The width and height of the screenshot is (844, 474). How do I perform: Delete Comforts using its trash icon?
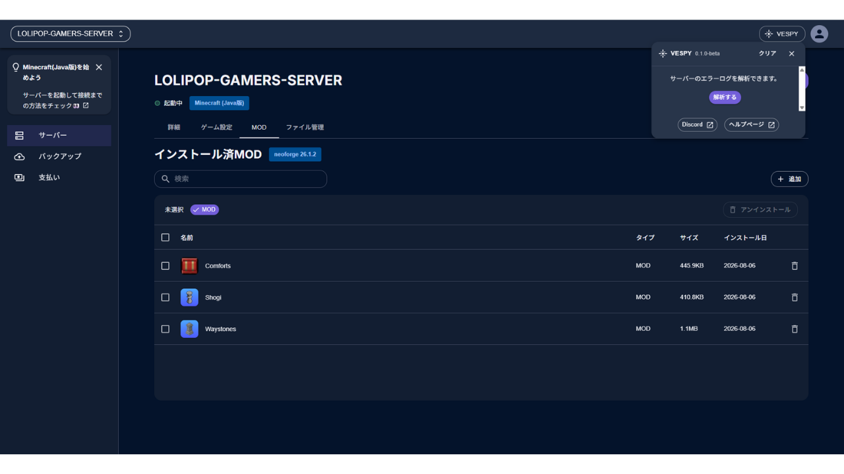coord(795,266)
